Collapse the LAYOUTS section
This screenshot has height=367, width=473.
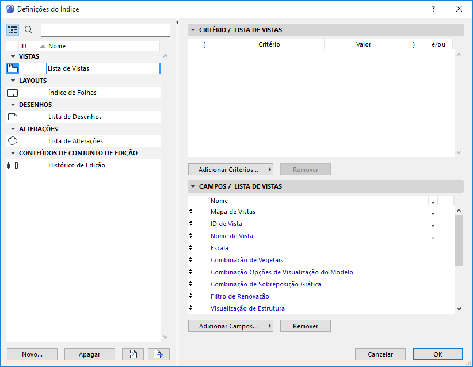pyautogui.click(x=12, y=80)
